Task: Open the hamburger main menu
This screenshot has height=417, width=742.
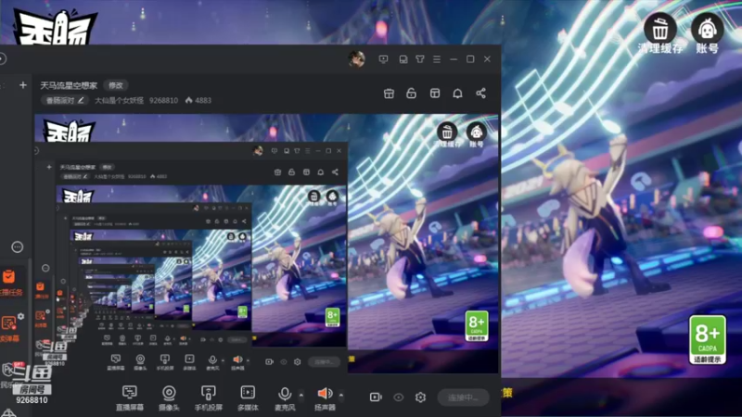Action: [437, 59]
